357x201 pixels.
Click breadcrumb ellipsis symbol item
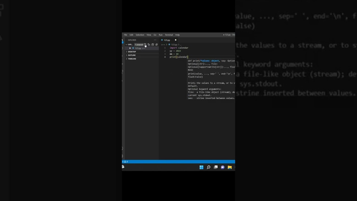coord(181,45)
